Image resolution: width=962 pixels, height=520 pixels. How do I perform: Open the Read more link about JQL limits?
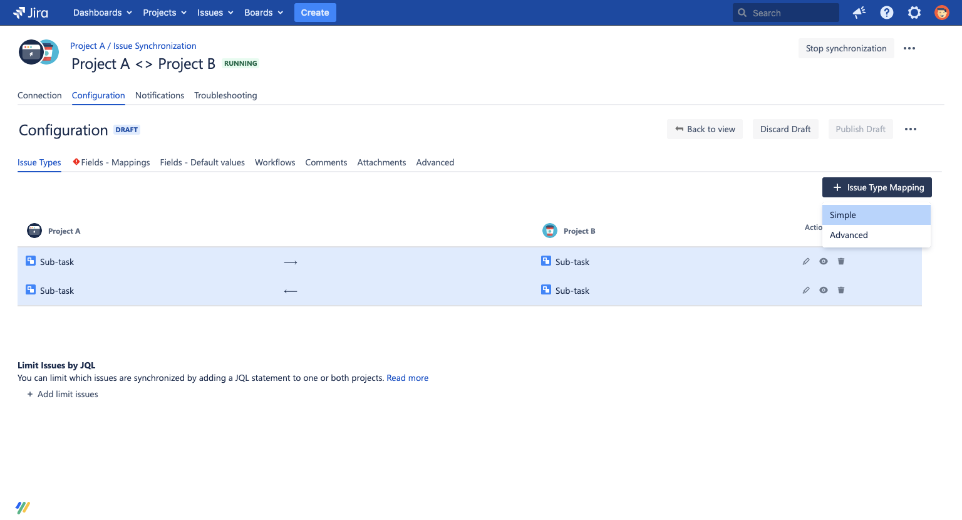(x=407, y=378)
